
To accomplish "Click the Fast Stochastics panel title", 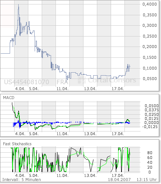I will 17,144.
